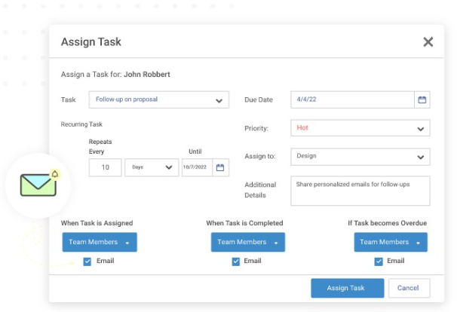The width and height of the screenshot is (457, 312).
Task: Uncheck Email under When Task is Completed
Action: point(236,262)
